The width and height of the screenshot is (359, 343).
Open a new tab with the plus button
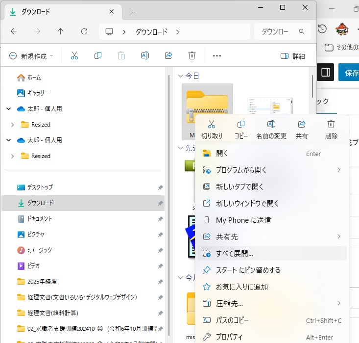pos(133,12)
